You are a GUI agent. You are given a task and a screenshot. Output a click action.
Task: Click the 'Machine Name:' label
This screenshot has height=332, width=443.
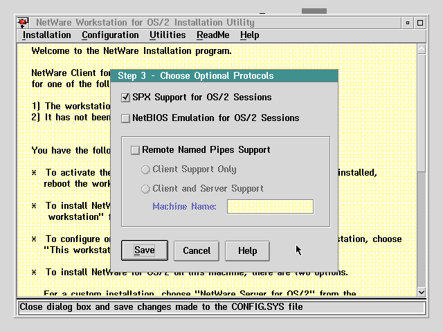184,207
